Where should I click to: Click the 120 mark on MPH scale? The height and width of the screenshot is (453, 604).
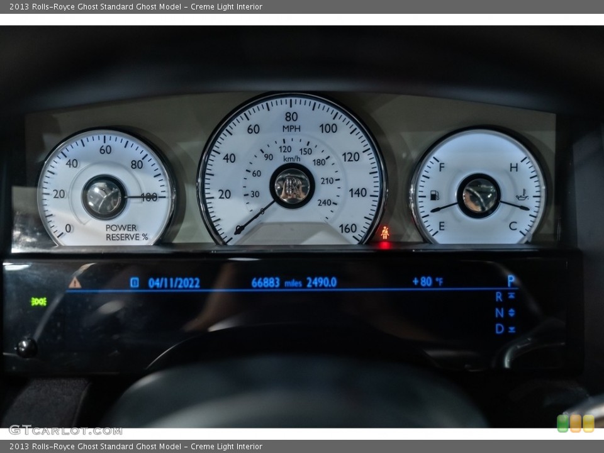point(350,157)
